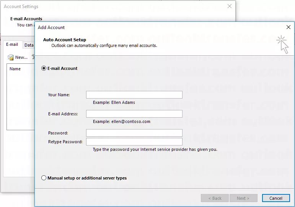This screenshot has height=207, width=295.
Task: Click the Password input box
Action: (x=134, y=133)
